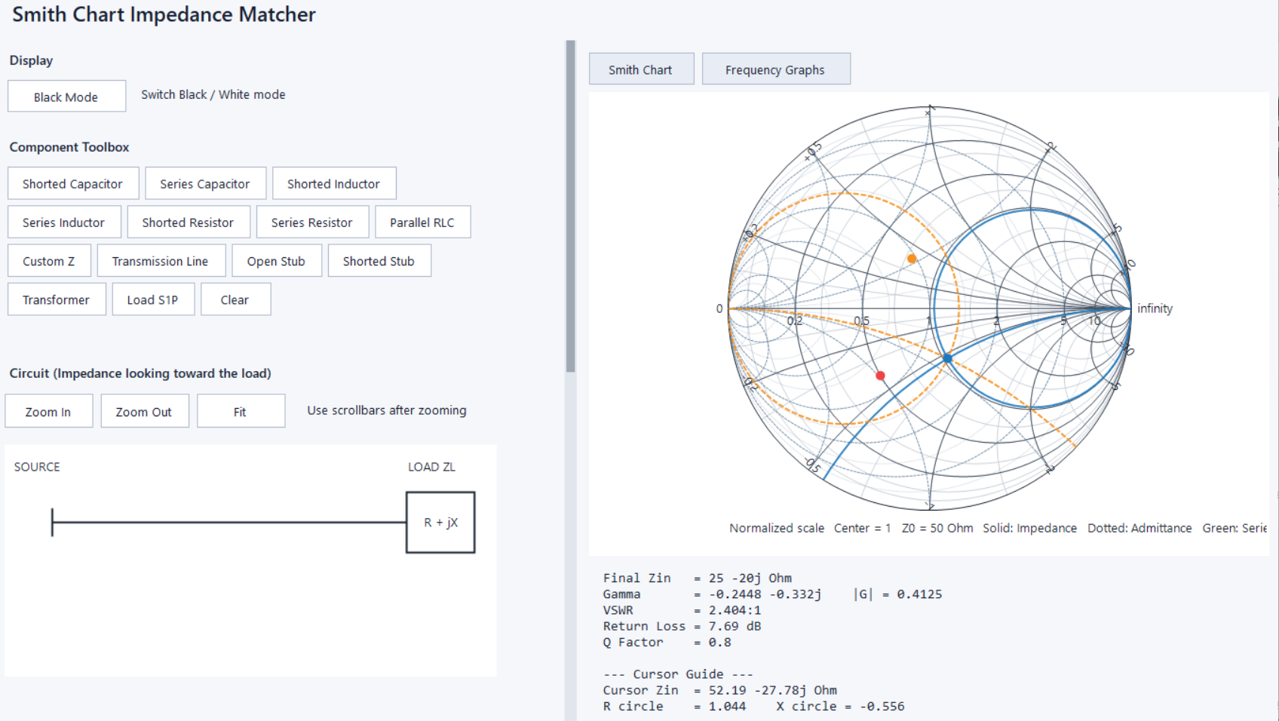Click the red marker on the Smith chart
Image resolution: width=1279 pixels, height=721 pixels.
880,376
